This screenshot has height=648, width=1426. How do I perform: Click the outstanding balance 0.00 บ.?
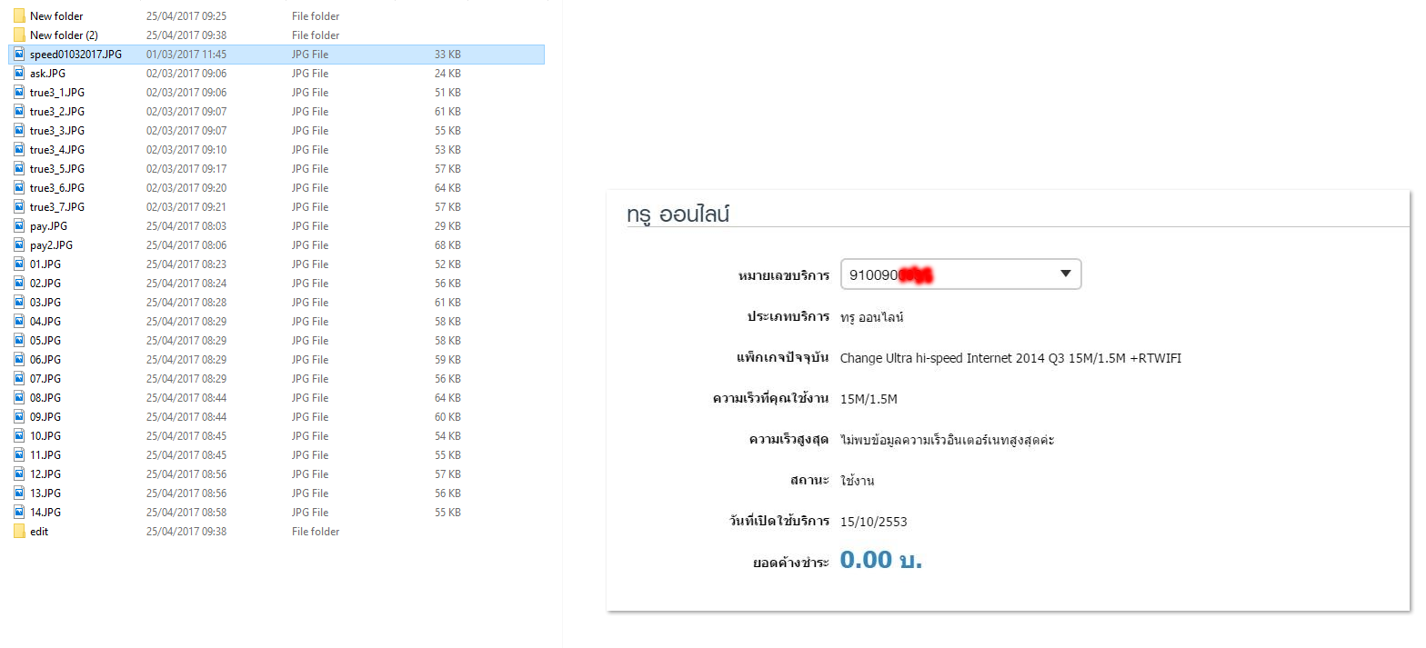point(881,560)
